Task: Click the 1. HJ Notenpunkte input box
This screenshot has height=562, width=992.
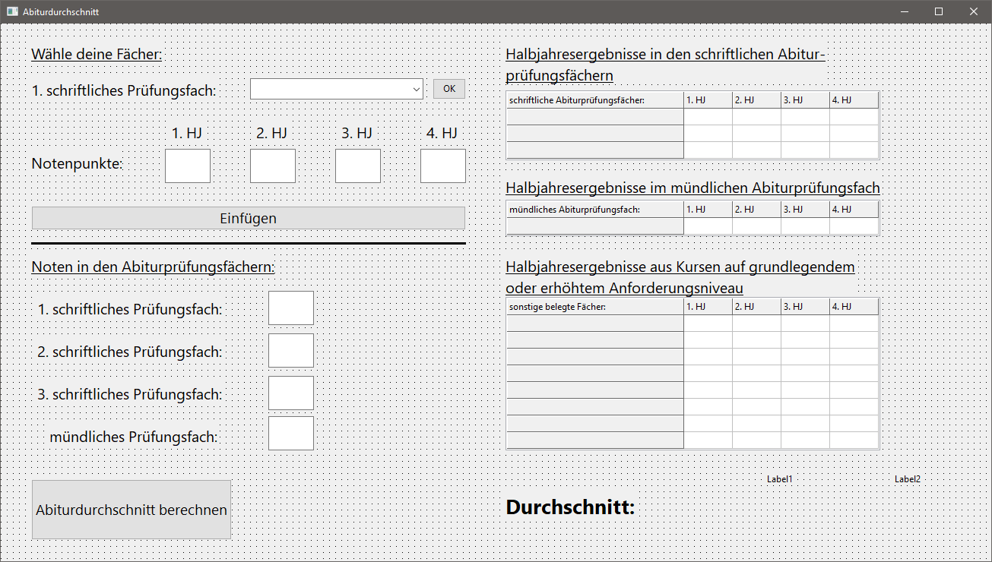Action: 188,166
